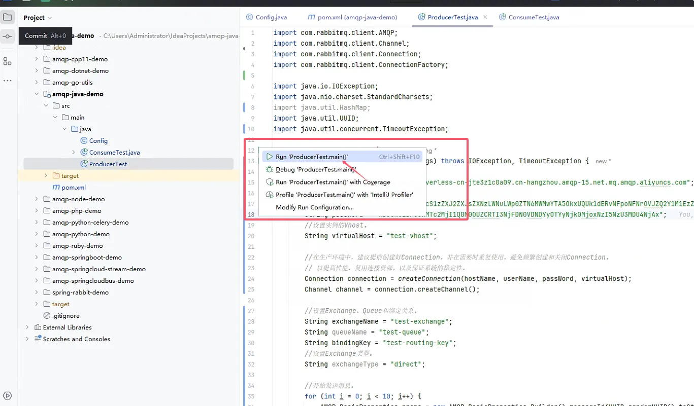The height and width of the screenshot is (406, 694).
Task: Select the .gitignore file
Action: (65, 316)
